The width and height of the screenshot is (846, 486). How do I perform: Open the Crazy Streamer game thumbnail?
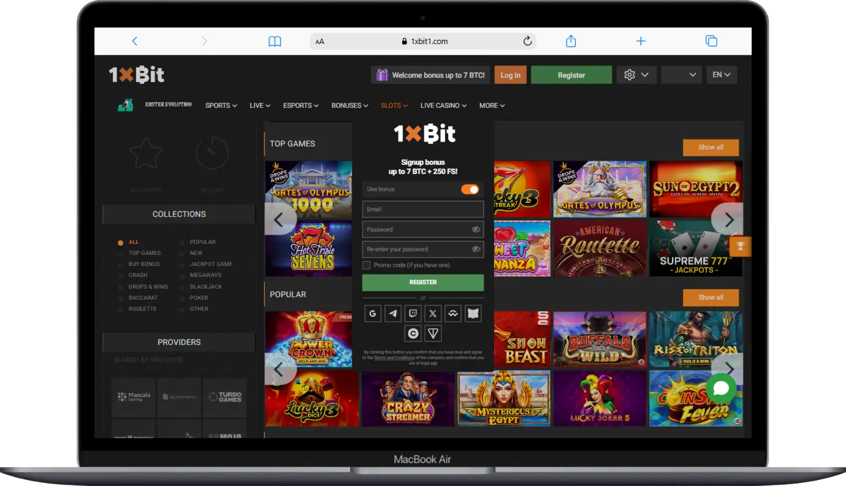(x=408, y=399)
